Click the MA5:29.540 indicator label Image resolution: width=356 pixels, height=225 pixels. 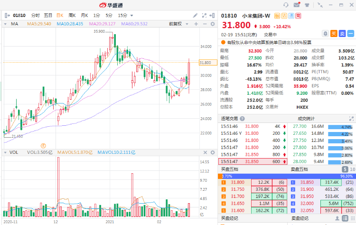[39, 24]
